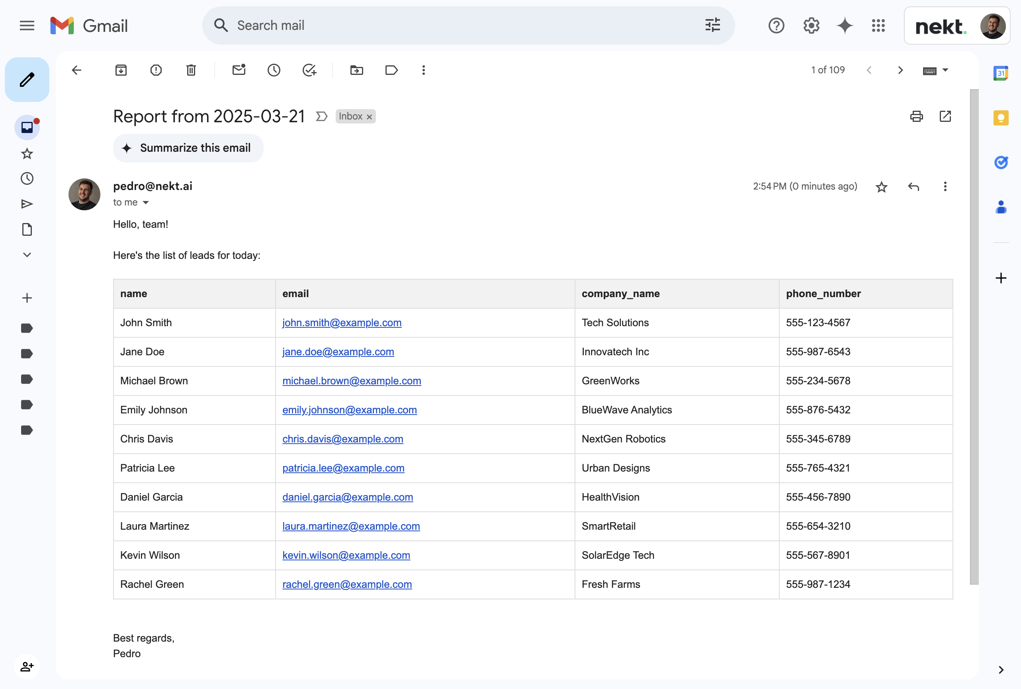The height and width of the screenshot is (689, 1021).
Task: Report the message as spam
Action: click(156, 70)
